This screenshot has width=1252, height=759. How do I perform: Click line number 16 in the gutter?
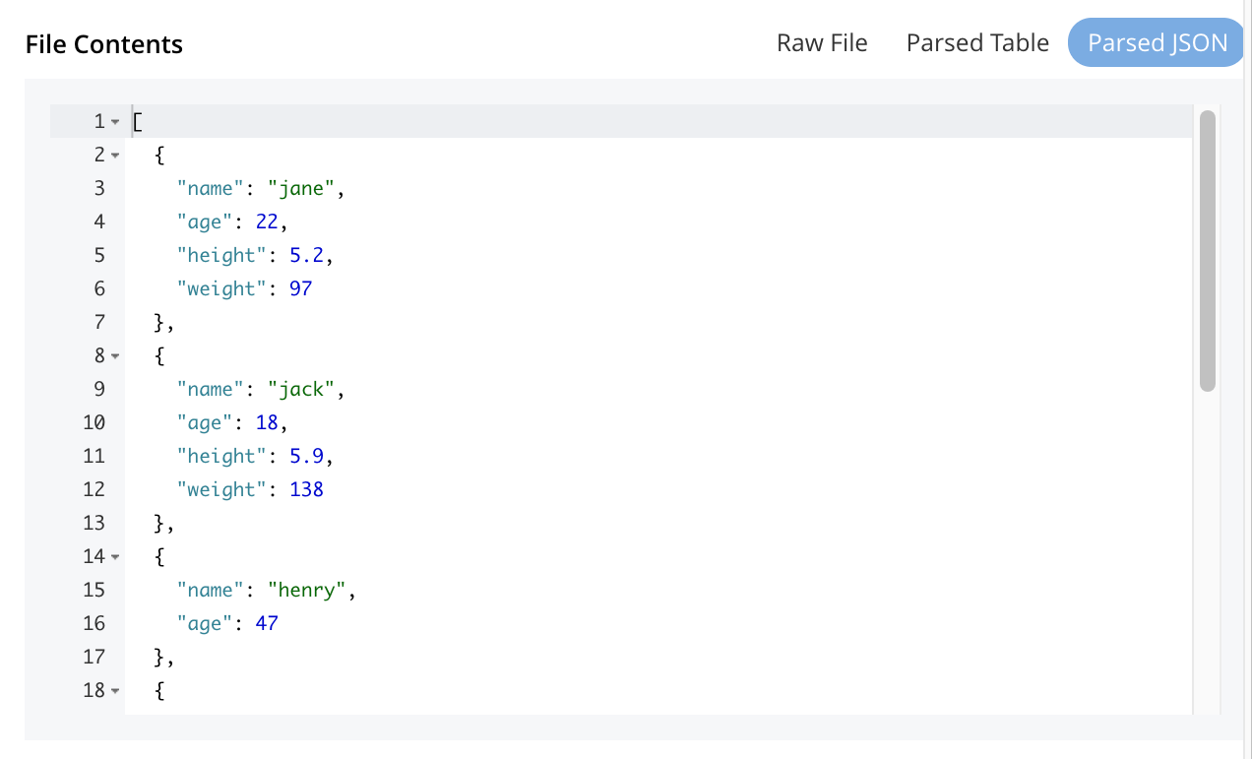tap(94, 623)
